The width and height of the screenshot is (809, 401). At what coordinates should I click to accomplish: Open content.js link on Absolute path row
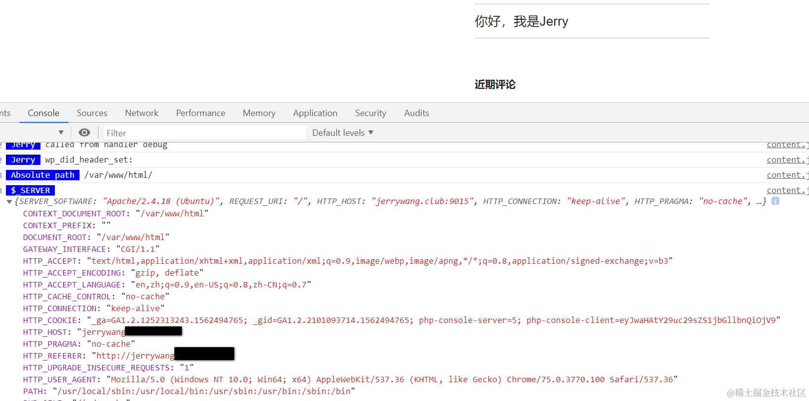pyautogui.click(x=788, y=175)
